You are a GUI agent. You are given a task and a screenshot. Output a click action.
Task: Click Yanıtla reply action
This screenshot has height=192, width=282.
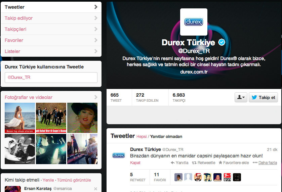click(x=179, y=163)
